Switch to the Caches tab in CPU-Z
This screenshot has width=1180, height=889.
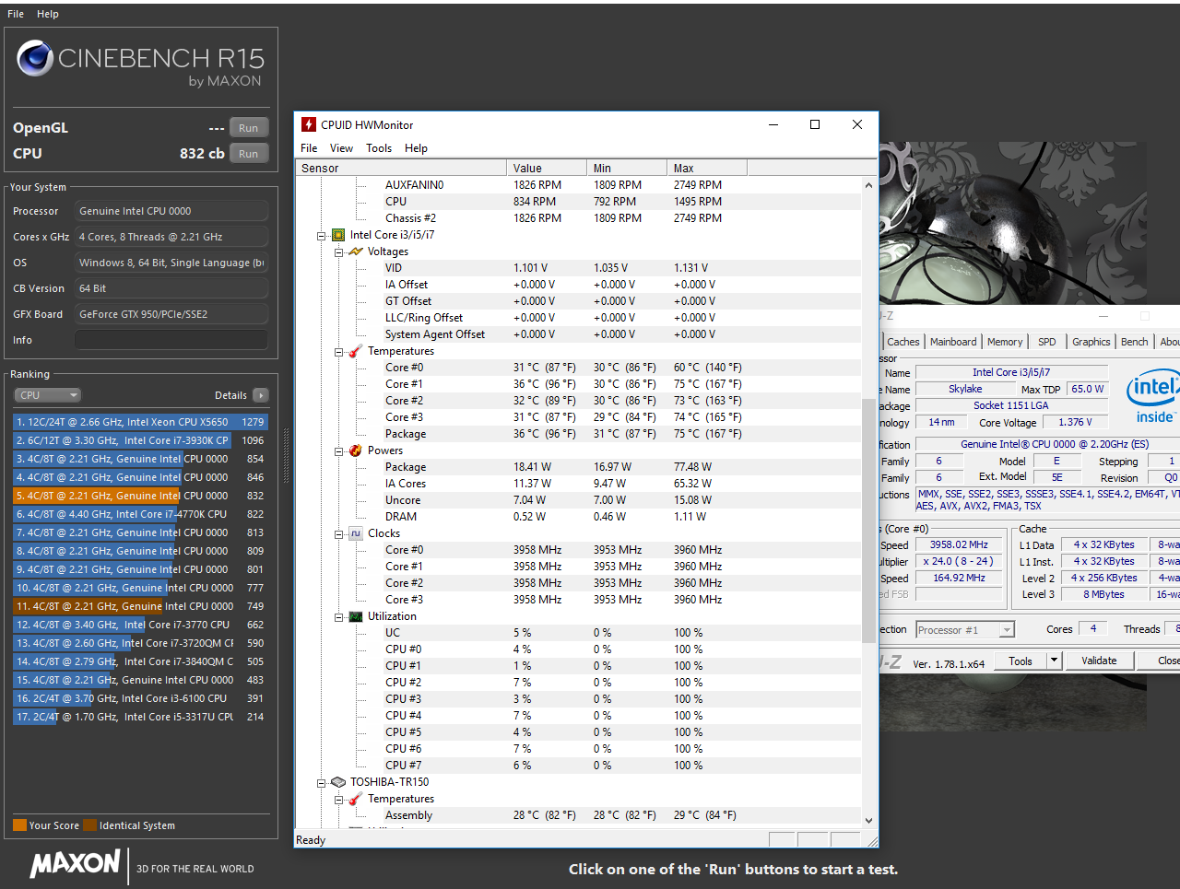tap(903, 342)
